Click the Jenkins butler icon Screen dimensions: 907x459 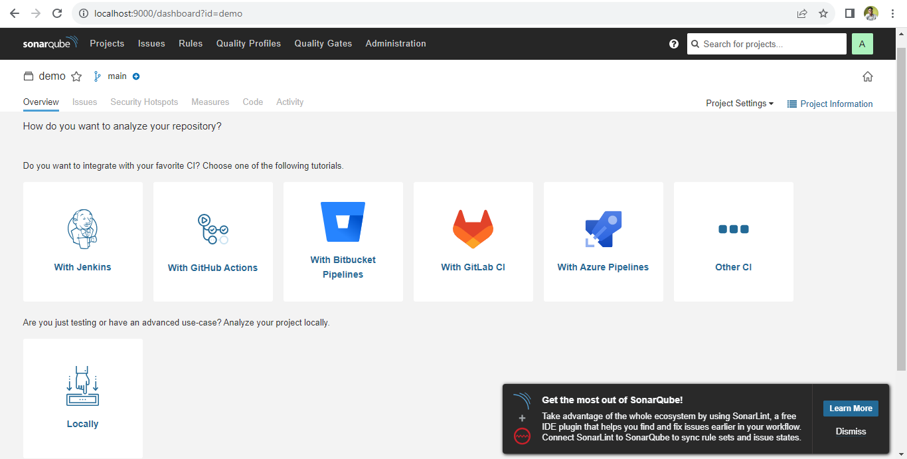pyautogui.click(x=82, y=228)
